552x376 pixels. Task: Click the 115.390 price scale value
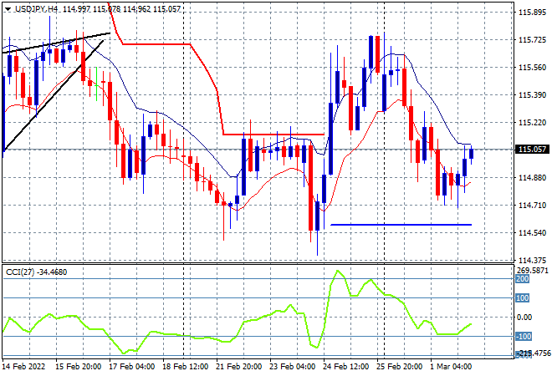coord(532,95)
